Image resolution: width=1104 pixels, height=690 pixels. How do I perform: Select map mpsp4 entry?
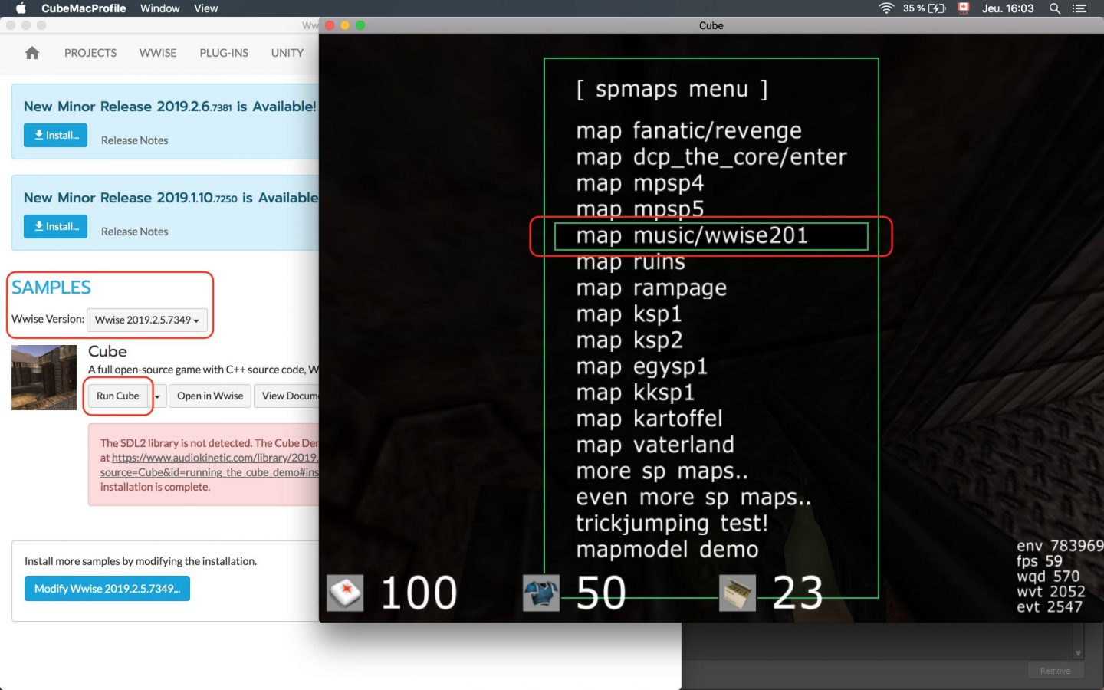[x=639, y=183]
